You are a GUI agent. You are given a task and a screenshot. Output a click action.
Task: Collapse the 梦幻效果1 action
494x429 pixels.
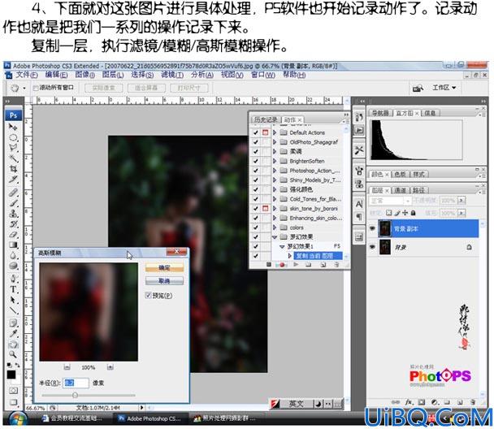coord(282,246)
